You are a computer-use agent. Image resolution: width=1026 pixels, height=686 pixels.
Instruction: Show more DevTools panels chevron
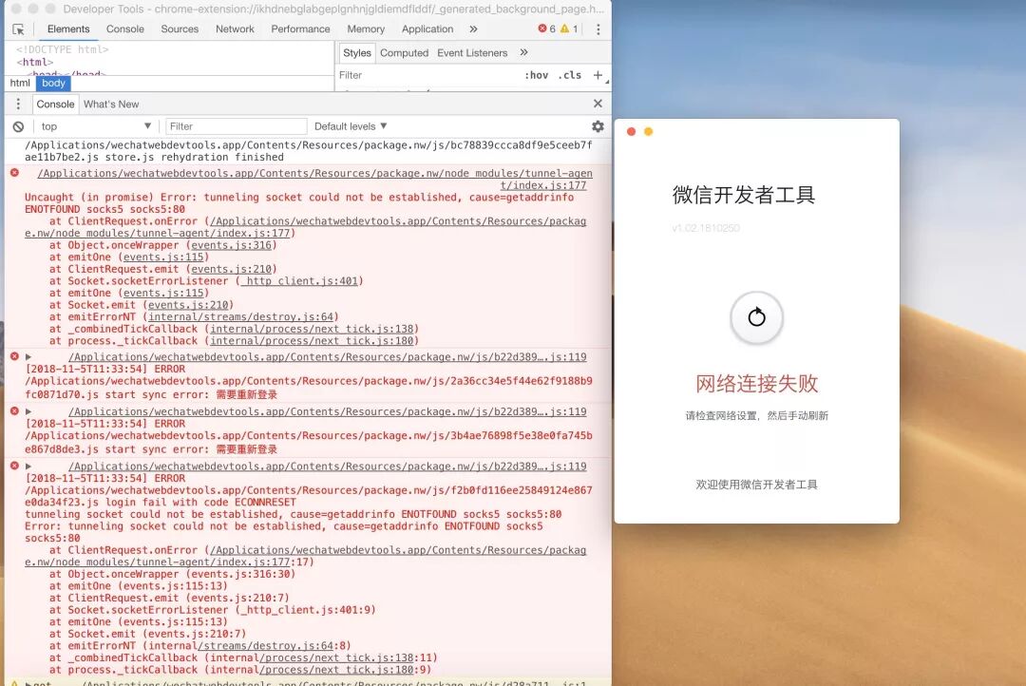[474, 29]
